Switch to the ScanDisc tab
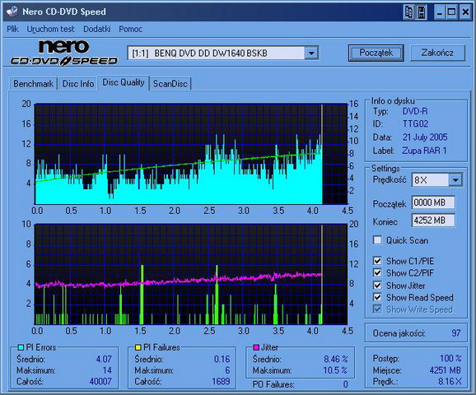Viewport: 476px width, 395px height. pyautogui.click(x=170, y=84)
